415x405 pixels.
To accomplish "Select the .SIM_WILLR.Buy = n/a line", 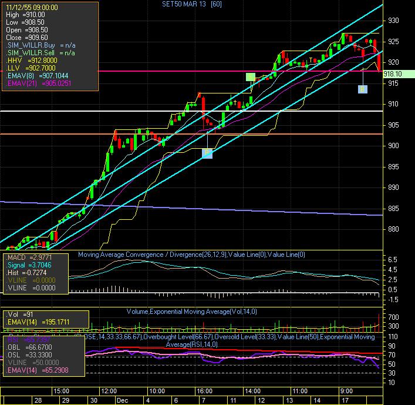I will 41,45.
